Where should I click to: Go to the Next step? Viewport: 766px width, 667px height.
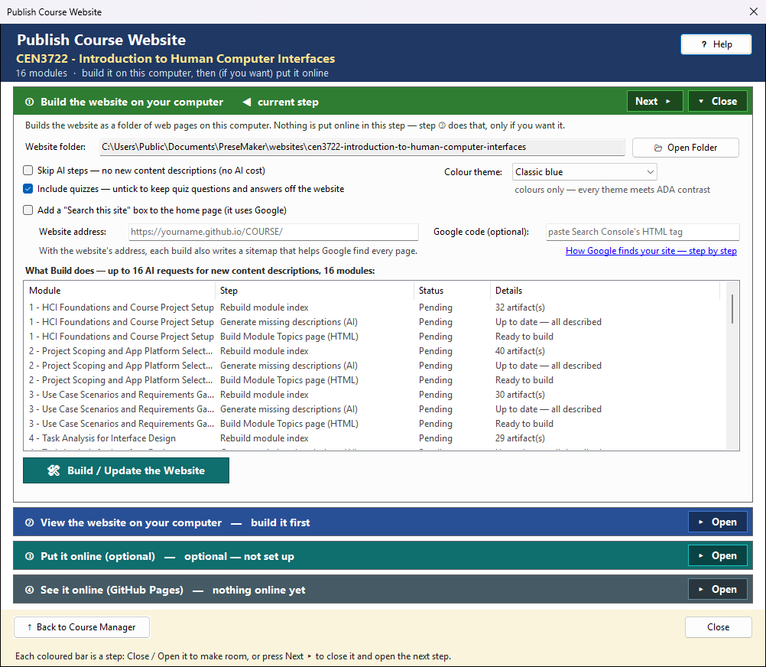pyautogui.click(x=654, y=101)
